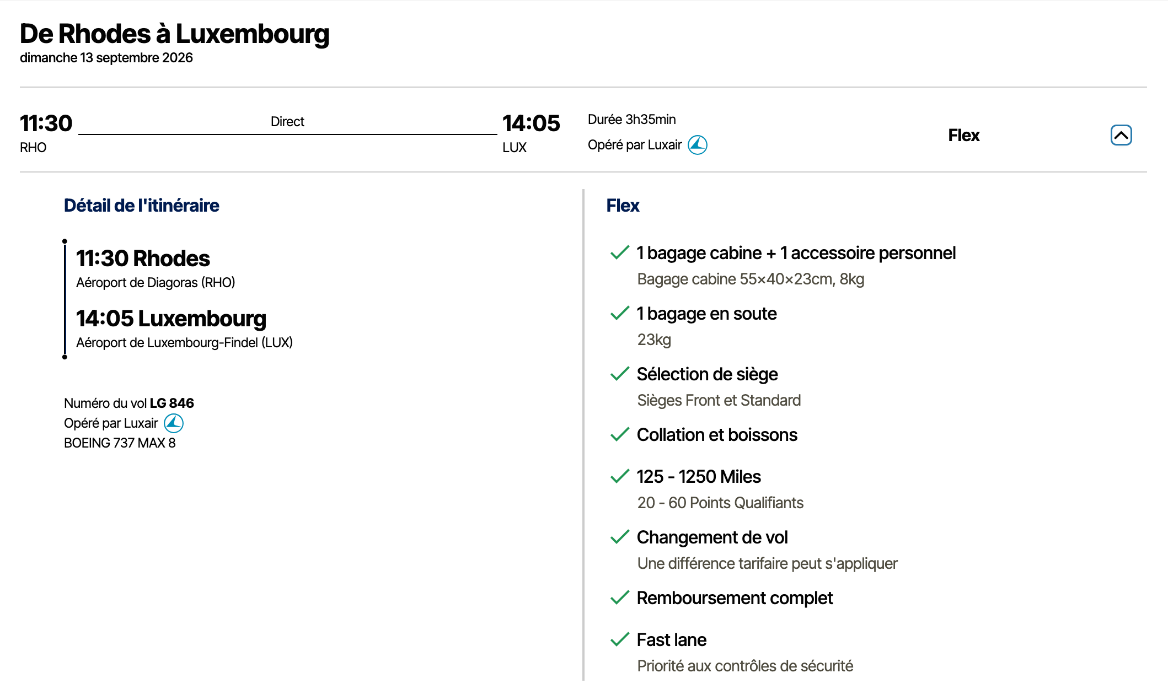
Task: Click the Détail de l'itinéraire heading
Action: [x=142, y=206]
